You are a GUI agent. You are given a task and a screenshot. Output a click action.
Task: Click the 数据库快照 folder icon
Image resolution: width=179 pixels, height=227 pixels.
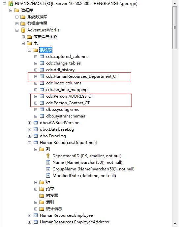pos(23,23)
